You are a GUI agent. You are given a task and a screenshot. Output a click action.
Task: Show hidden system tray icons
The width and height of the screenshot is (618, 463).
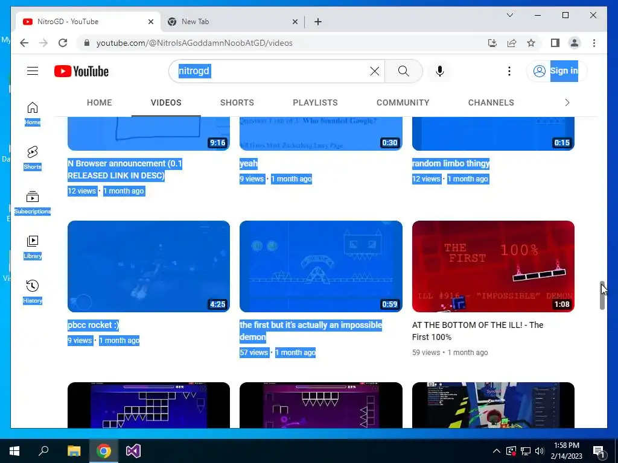[x=497, y=451]
